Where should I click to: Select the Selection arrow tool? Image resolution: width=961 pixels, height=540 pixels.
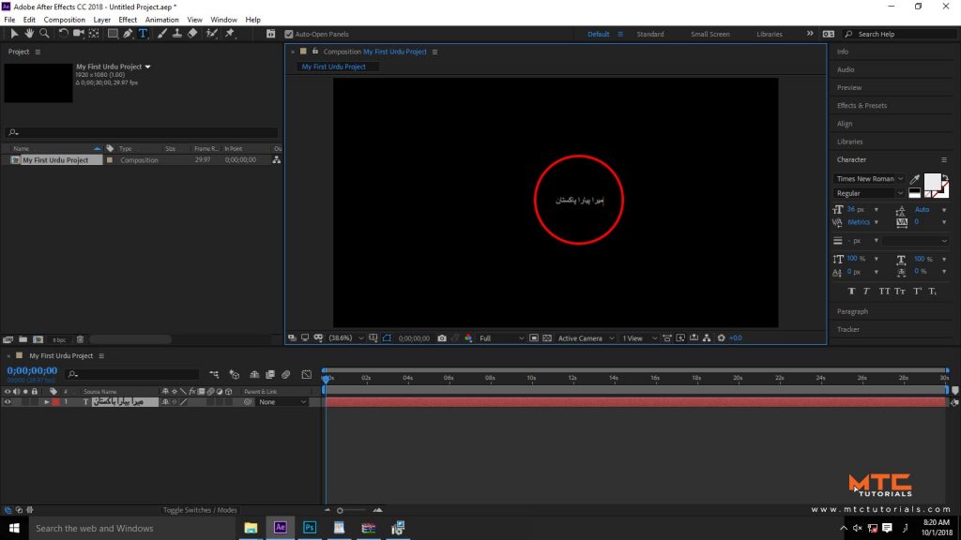(14, 34)
